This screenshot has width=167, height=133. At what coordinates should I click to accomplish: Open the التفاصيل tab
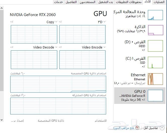click(x=71, y=2)
